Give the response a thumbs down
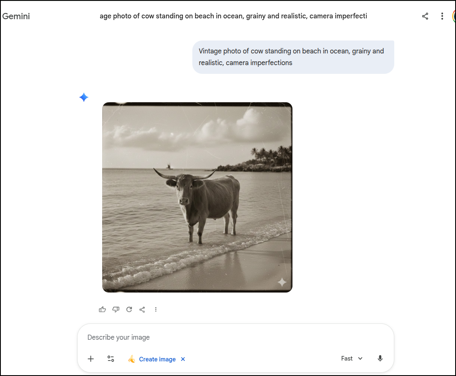 click(x=116, y=309)
